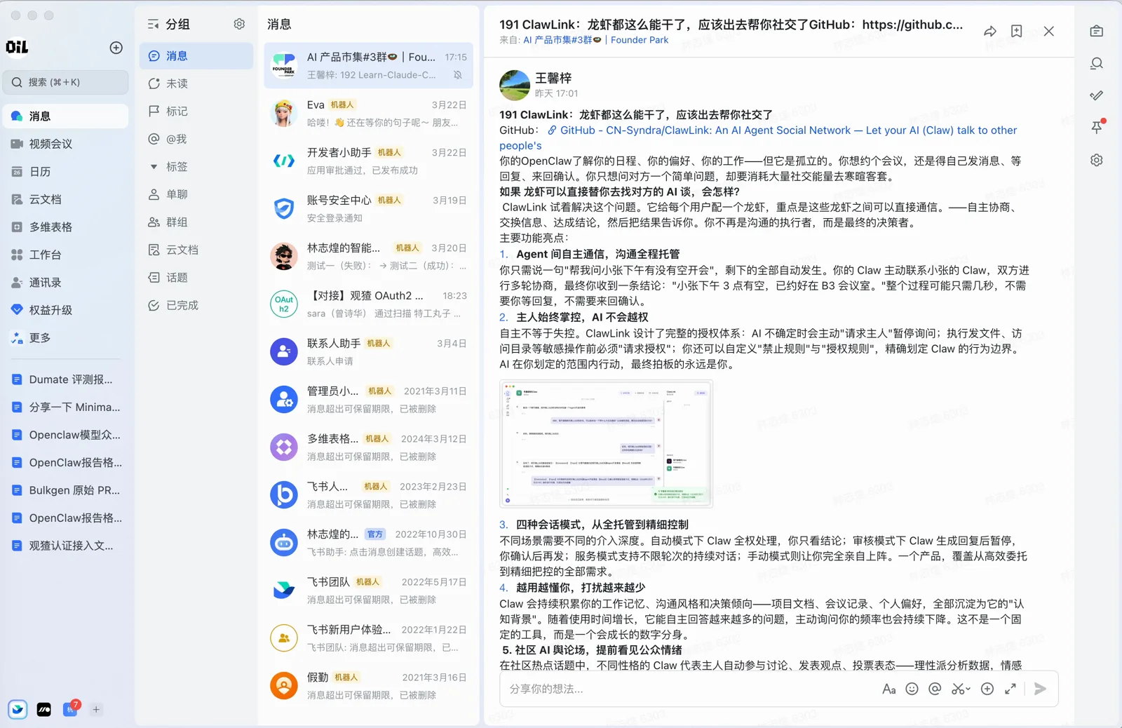This screenshot has height=728, width=1122.
Task: Open 云文档 in left navigation
Action: [66, 199]
